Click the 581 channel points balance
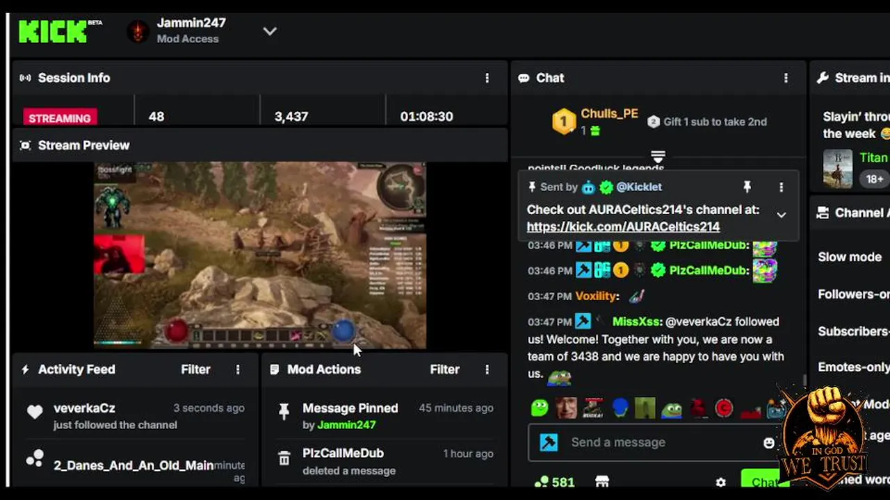The height and width of the screenshot is (500, 890). 554,481
